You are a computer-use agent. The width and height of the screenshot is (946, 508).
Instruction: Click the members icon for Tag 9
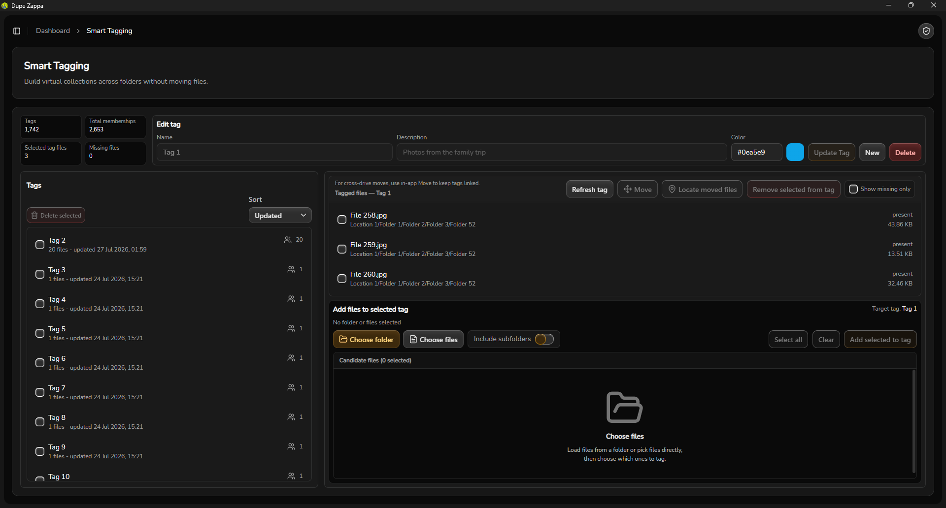click(291, 446)
